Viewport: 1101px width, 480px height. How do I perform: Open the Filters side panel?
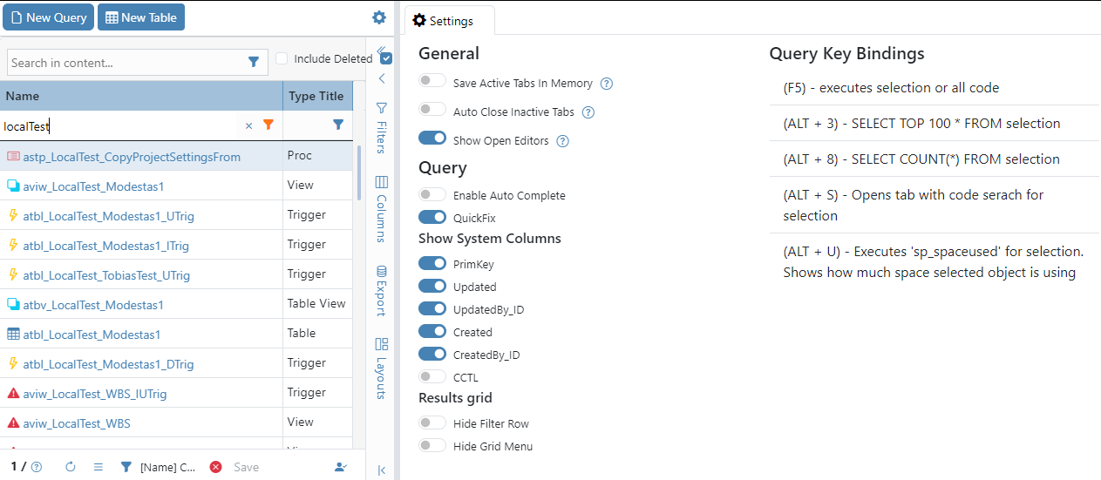point(381,127)
